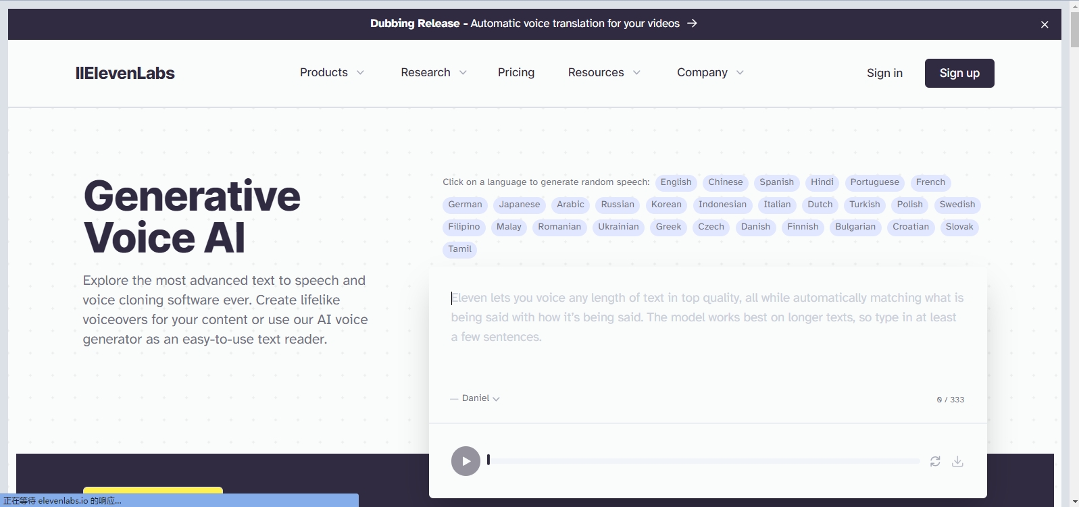Select the Malay language chip

pos(509,227)
